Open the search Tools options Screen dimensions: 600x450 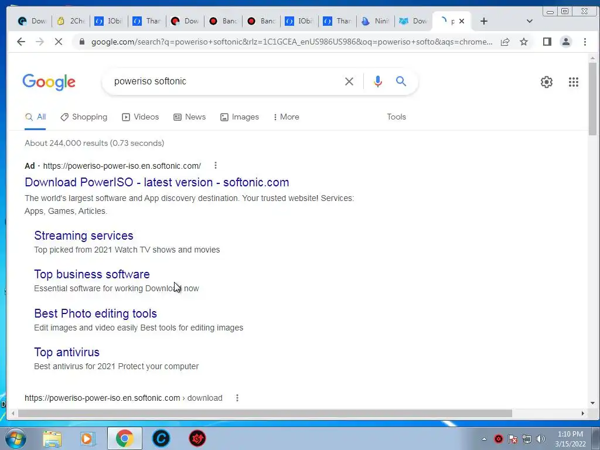(397, 117)
